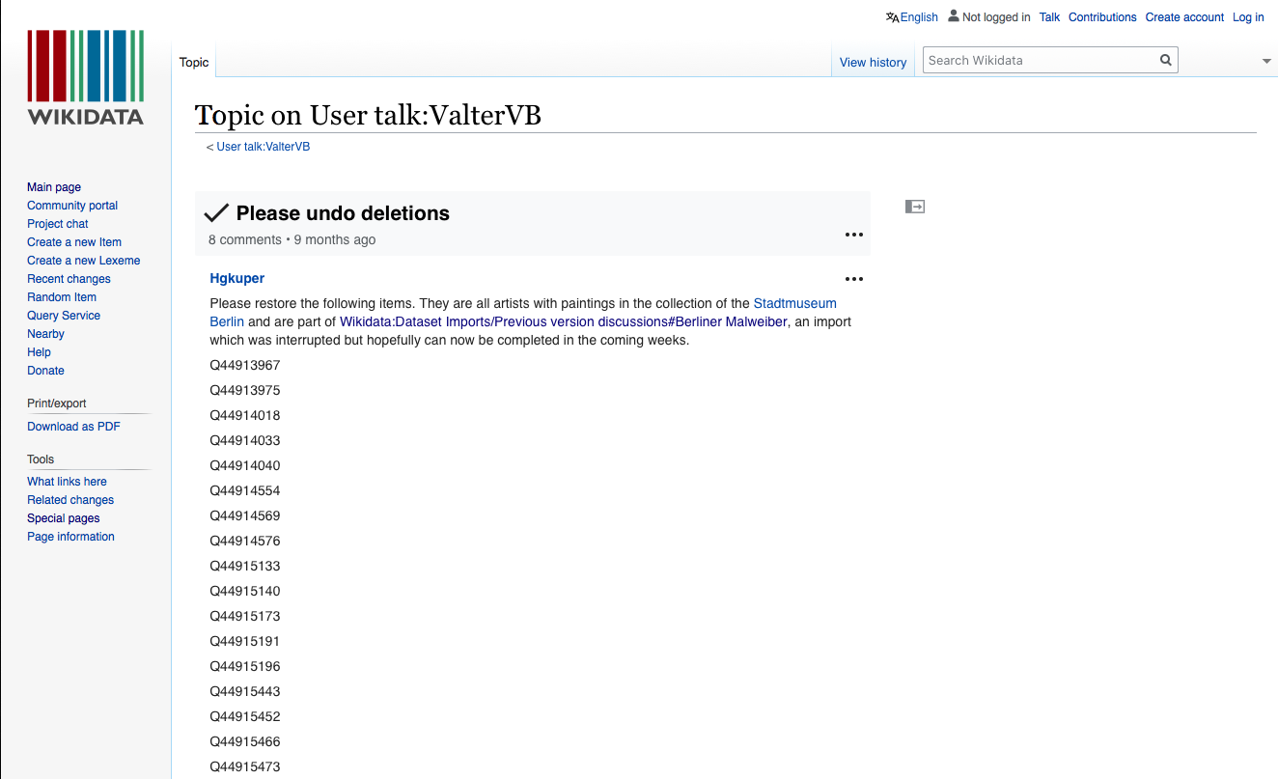Click Create account link

(1184, 17)
